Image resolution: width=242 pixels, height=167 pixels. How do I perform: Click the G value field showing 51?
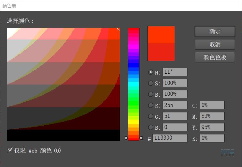(x=175, y=116)
